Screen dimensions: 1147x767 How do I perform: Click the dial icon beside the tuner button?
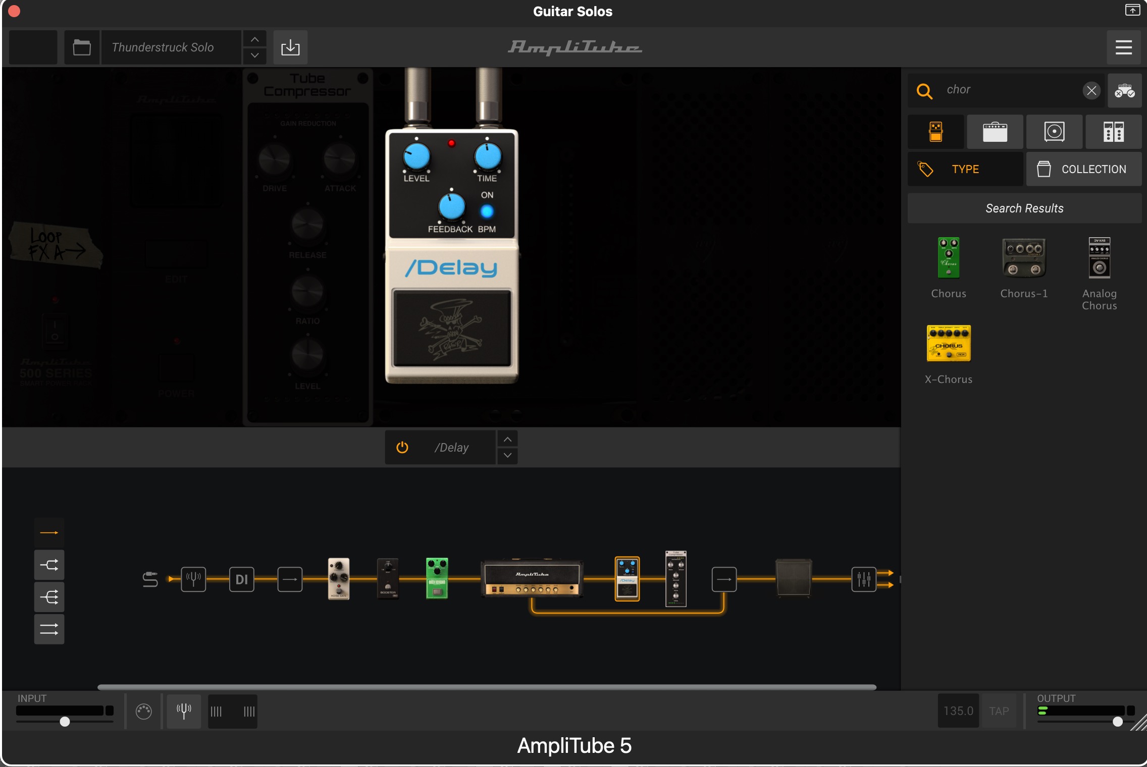[143, 711]
